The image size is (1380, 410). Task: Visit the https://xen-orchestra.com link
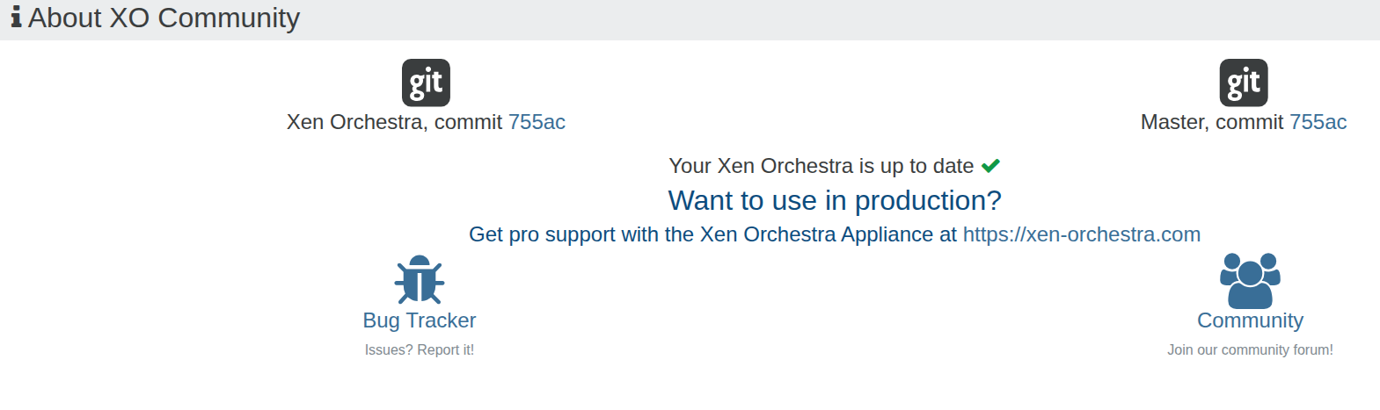coord(1081,234)
